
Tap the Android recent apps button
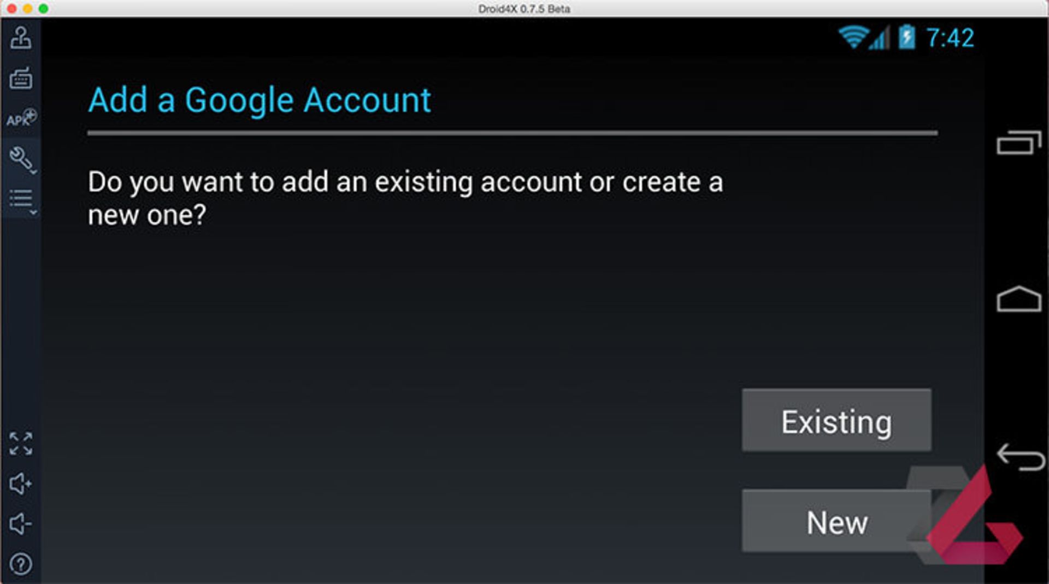[1019, 142]
